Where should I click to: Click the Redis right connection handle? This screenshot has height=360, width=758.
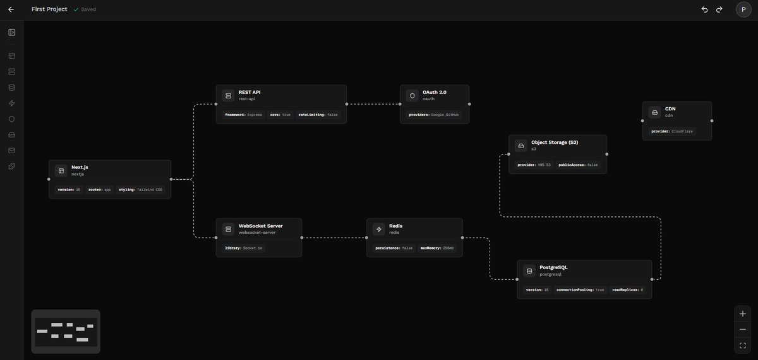[x=462, y=238]
